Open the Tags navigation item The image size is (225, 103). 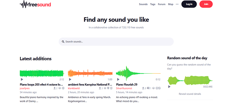pyautogui.click(x=153, y=4)
